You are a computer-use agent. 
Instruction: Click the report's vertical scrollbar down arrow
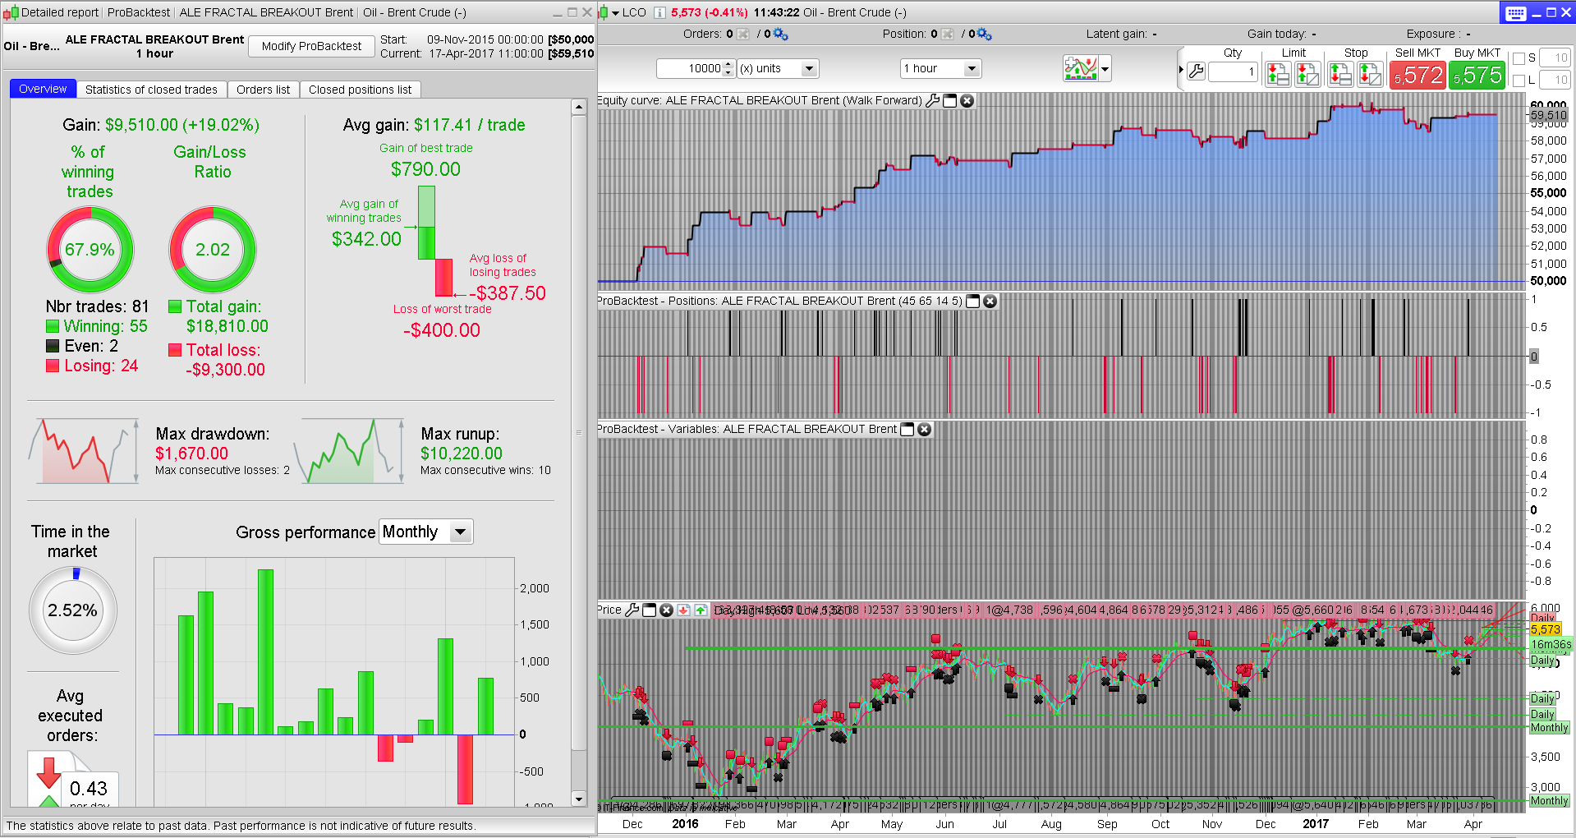(579, 799)
